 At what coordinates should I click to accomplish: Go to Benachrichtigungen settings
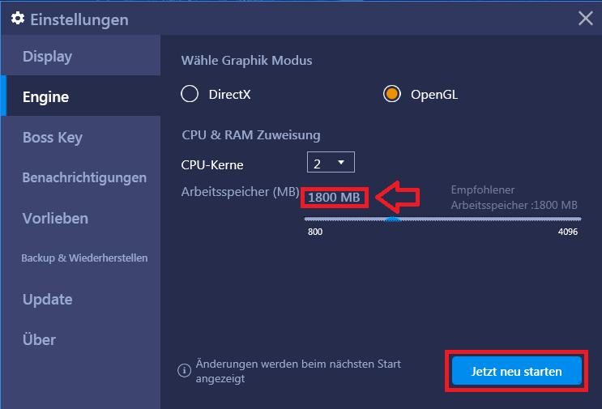81,177
